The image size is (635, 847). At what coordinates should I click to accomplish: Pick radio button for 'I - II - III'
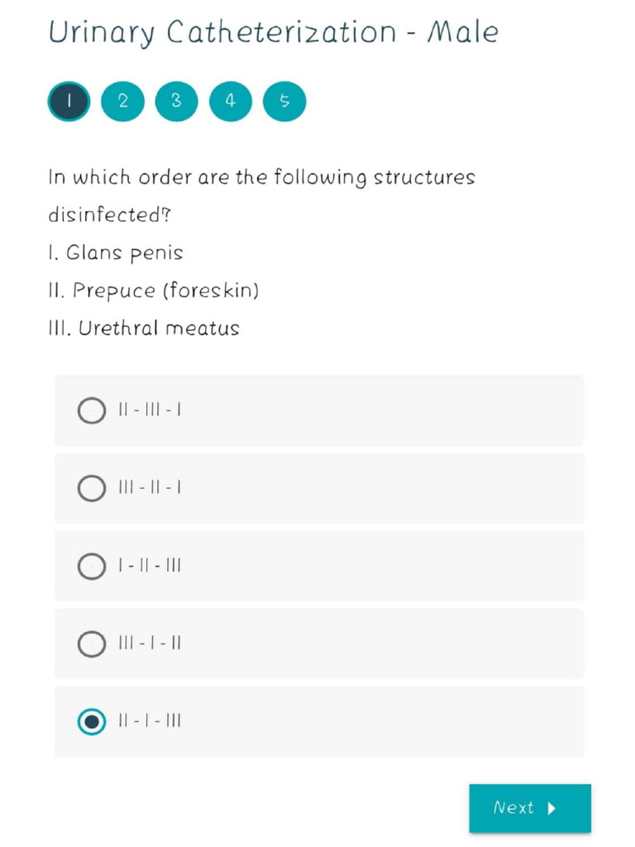click(92, 567)
